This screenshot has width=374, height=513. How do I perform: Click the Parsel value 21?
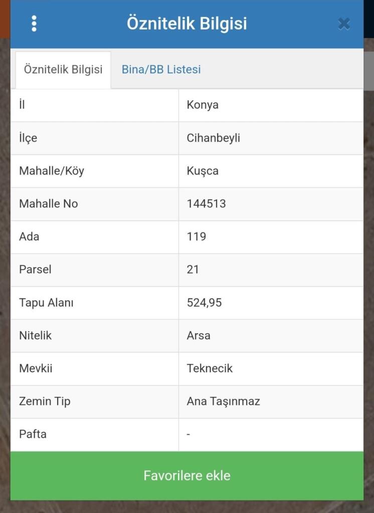pyautogui.click(x=193, y=270)
